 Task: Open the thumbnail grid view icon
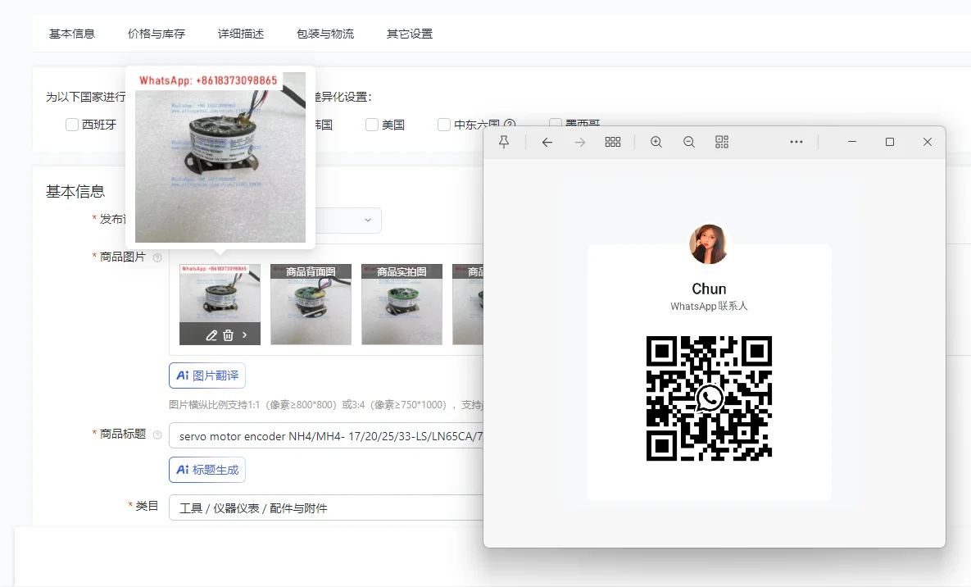click(612, 142)
